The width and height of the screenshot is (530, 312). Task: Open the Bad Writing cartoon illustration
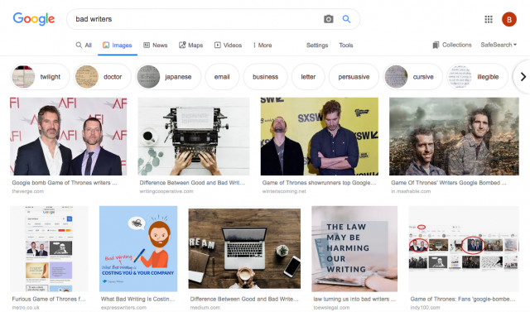(x=138, y=249)
